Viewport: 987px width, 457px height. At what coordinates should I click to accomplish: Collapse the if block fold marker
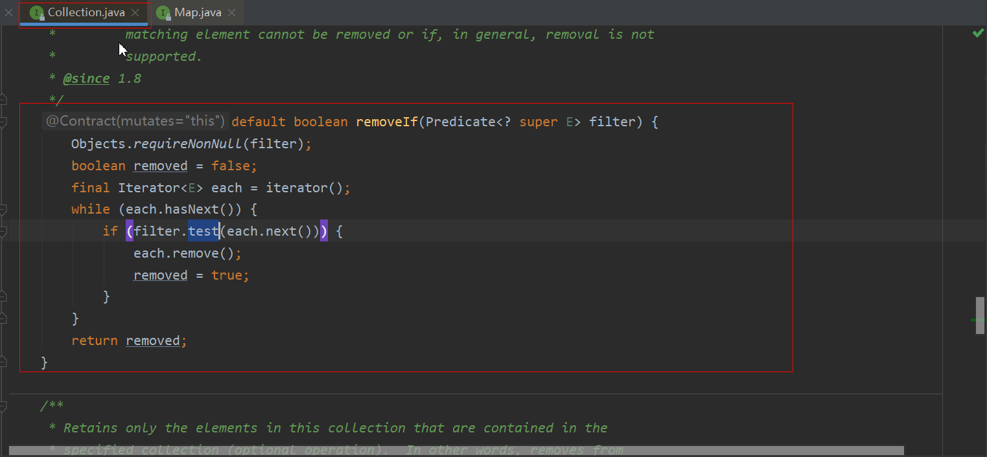click(3, 231)
